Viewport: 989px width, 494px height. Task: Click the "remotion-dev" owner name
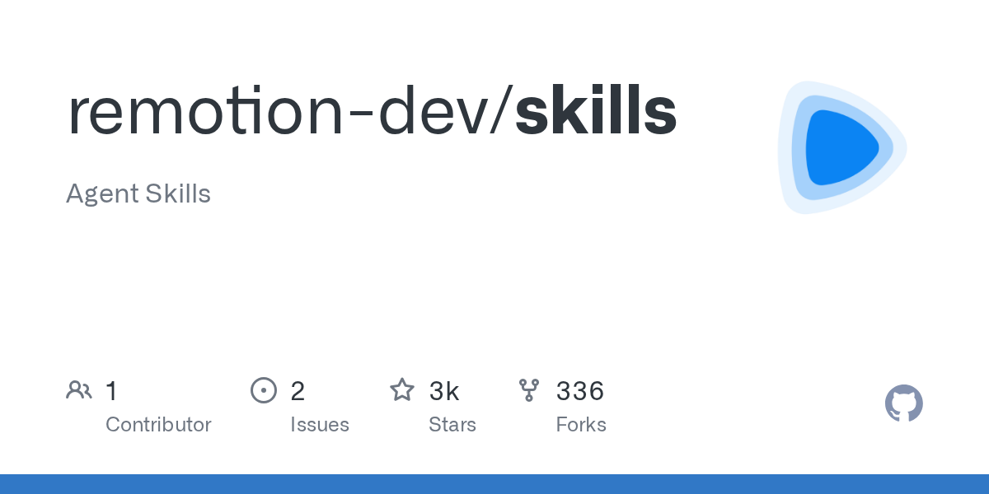coord(281,112)
